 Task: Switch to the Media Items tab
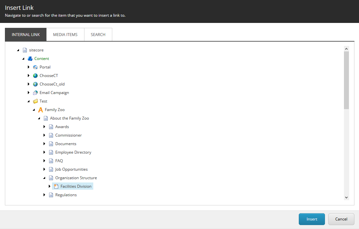(x=65, y=35)
